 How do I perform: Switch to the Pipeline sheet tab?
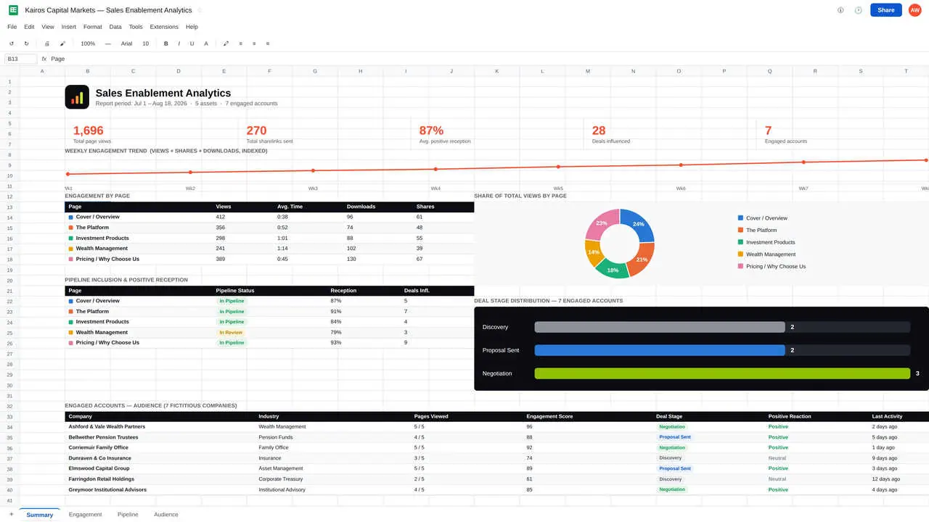pos(128,514)
